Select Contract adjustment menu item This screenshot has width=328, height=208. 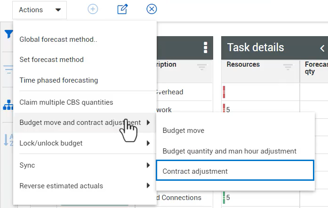coord(234,171)
